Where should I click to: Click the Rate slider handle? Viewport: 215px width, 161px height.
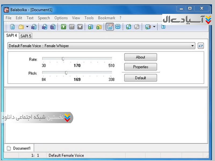click(x=63, y=59)
